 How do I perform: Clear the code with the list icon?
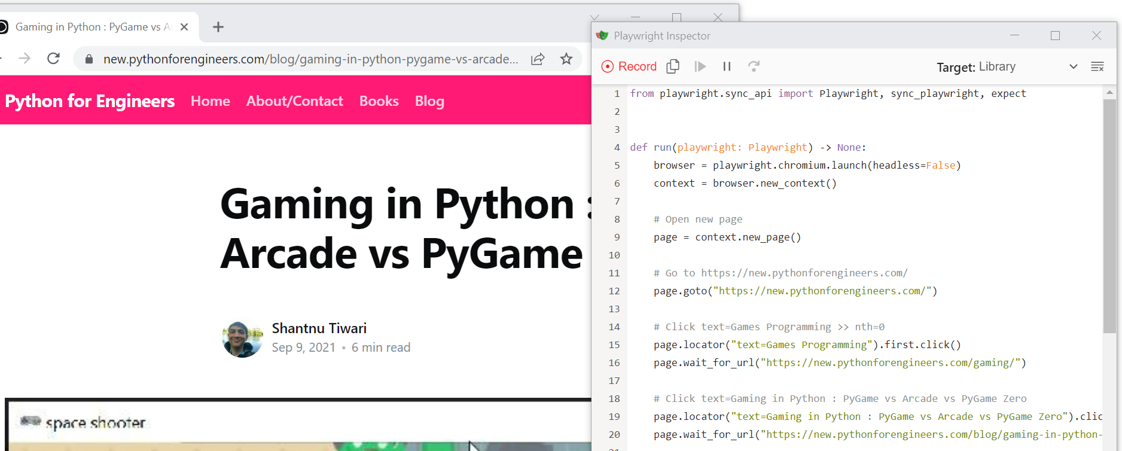pyautogui.click(x=1097, y=66)
